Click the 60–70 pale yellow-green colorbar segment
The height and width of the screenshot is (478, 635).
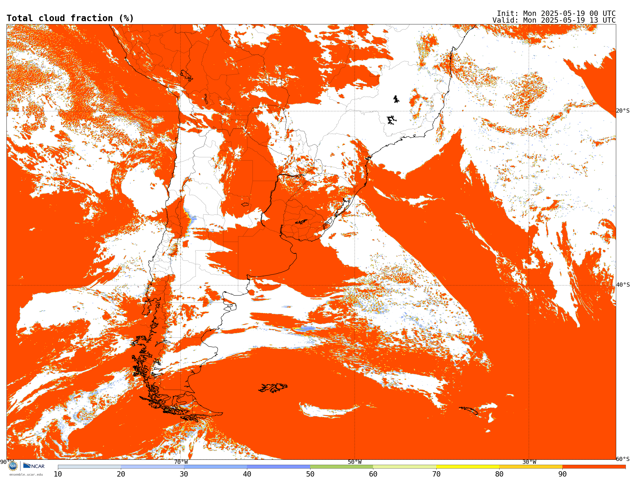[x=405, y=467]
